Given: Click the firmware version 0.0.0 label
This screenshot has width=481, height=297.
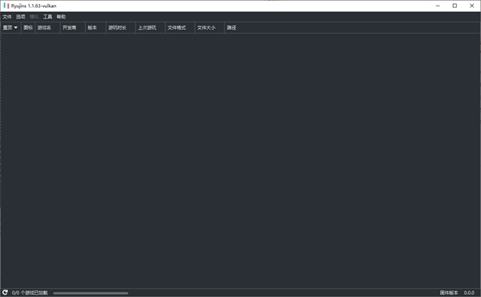Looking at the screenshot, I should click(469, 293).
